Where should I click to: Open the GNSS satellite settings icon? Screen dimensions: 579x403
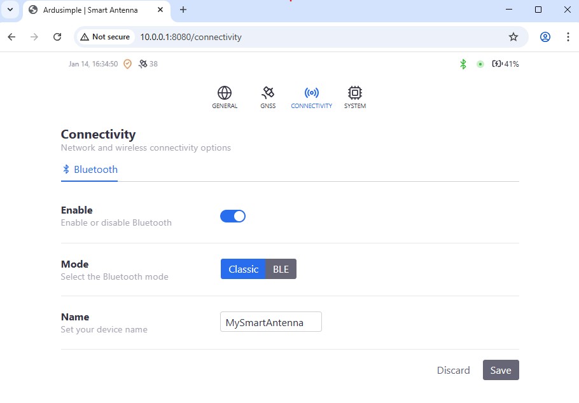click(x=268, y=93)
